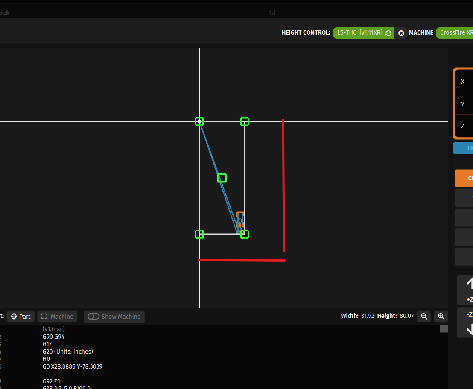Select the G0 X28.0886 Y-78.3039 line
The width and height of the screenshot is (473, 389).
[x=72, y=366]
